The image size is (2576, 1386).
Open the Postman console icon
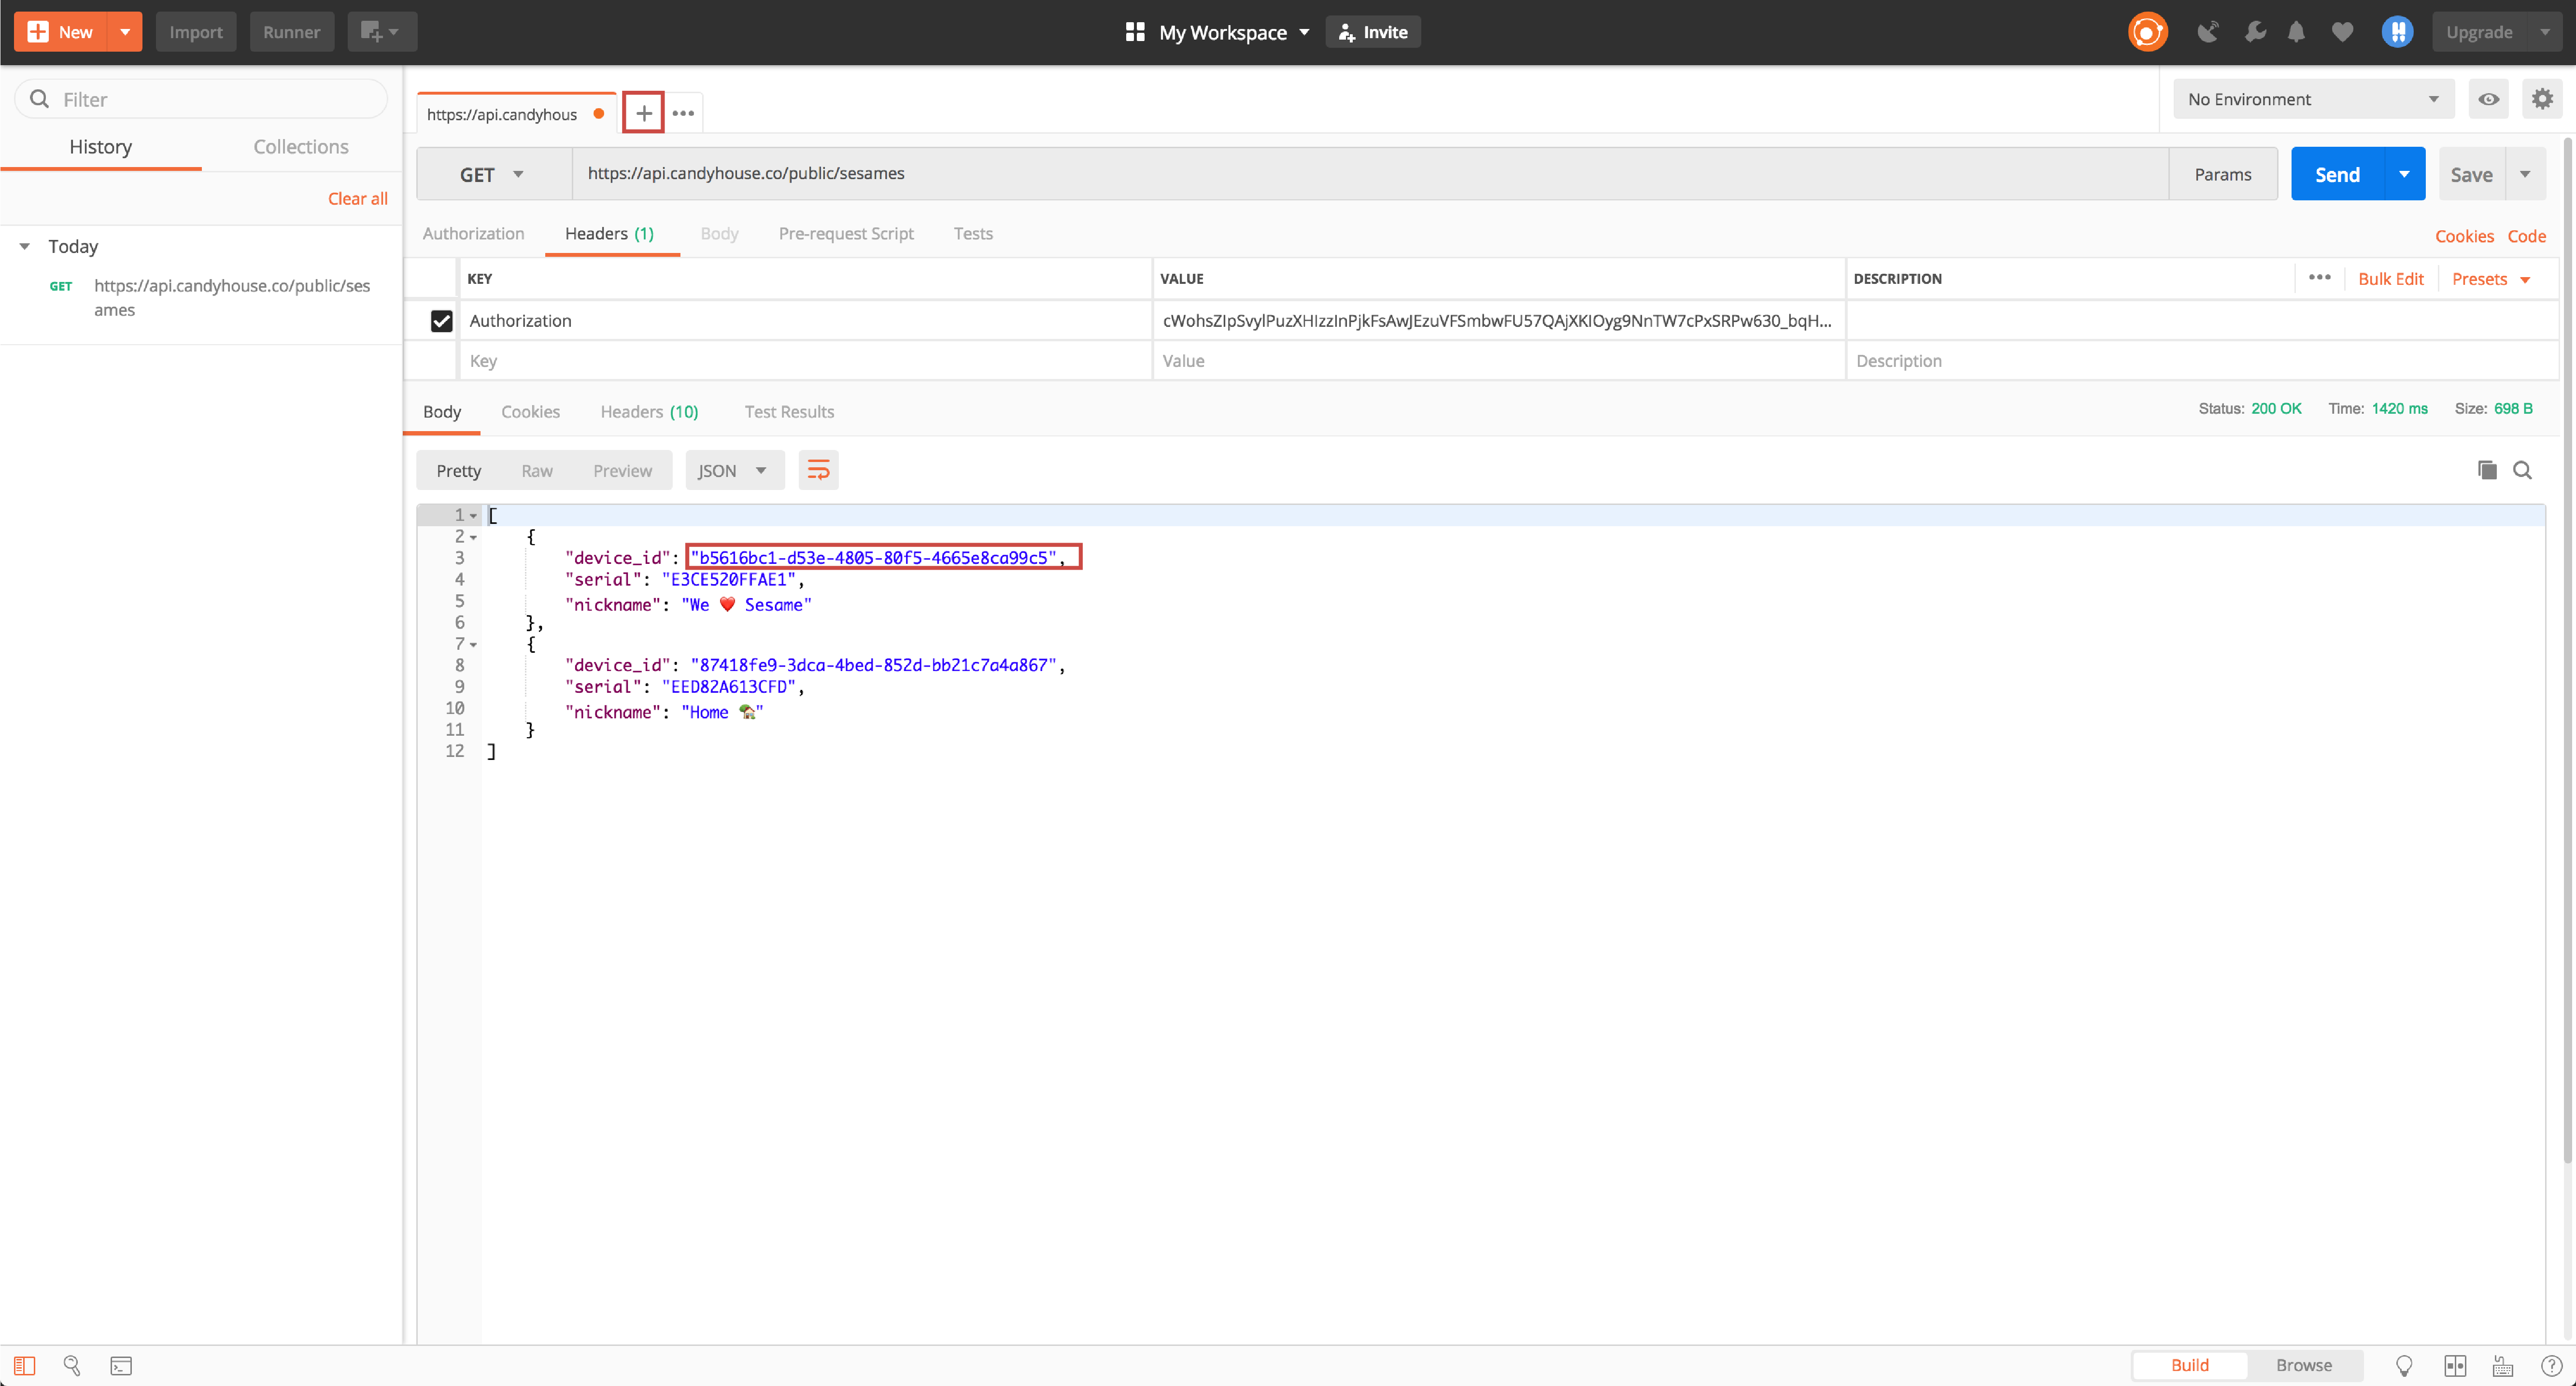(x=121, y=1365)
